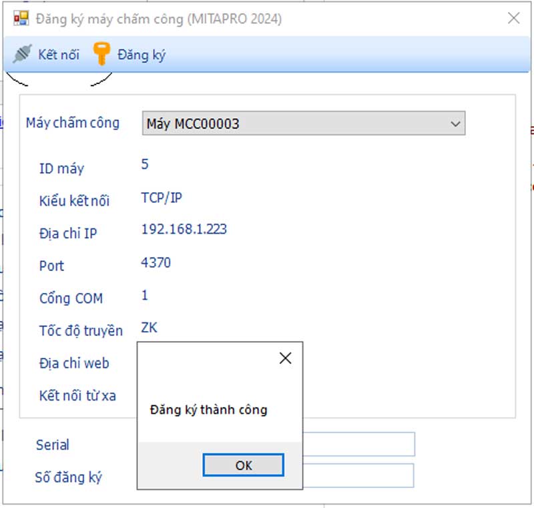
Task: Focus the Số đăng ký input field
Action: [x=358, y=476]
